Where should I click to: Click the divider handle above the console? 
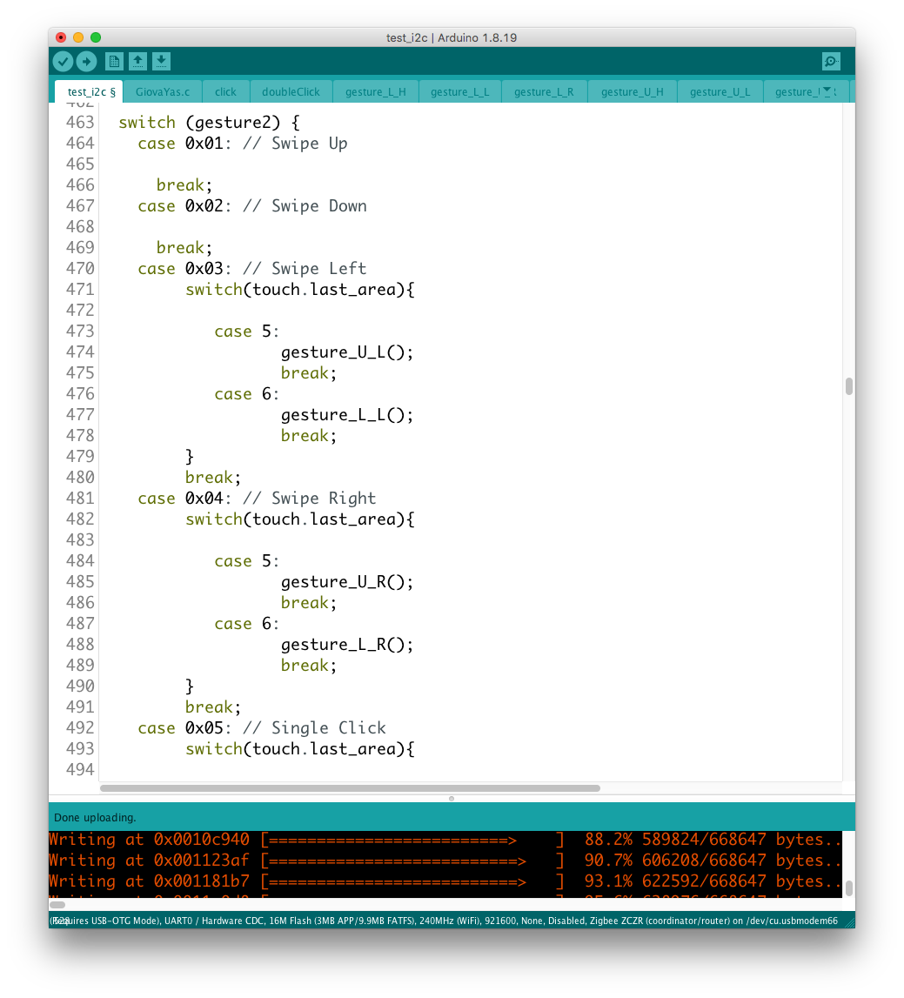(x=451, y=798)
